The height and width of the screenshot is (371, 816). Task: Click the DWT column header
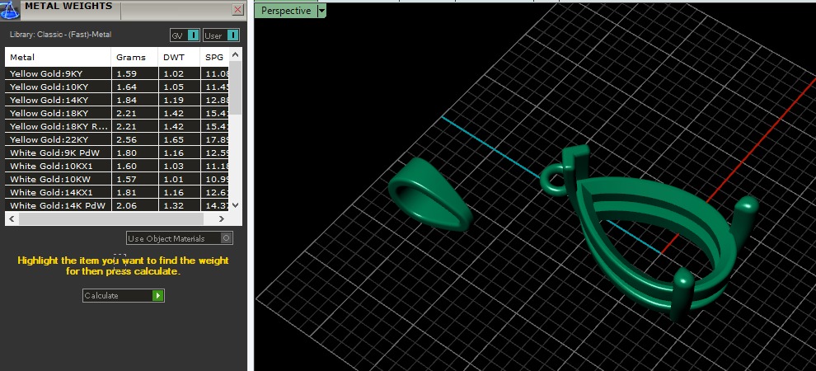(x=179, y=57)
